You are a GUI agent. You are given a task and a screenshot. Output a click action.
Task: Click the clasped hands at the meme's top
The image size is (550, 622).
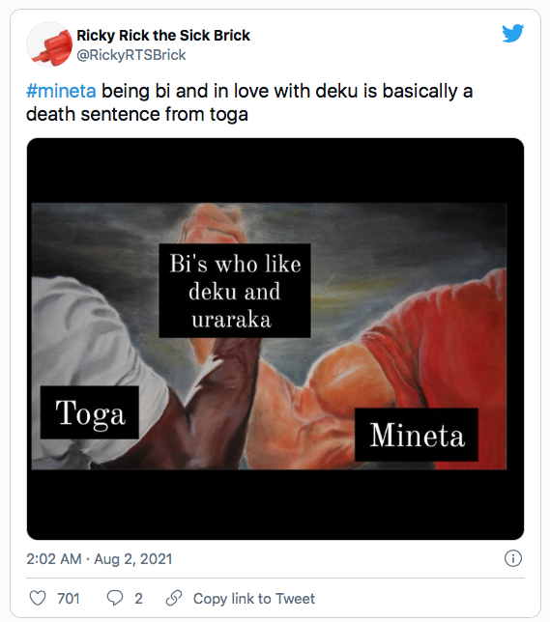coord(215,223)
